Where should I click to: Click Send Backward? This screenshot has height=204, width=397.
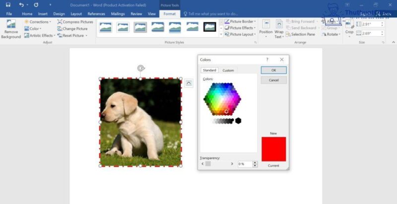coord(301,28)
